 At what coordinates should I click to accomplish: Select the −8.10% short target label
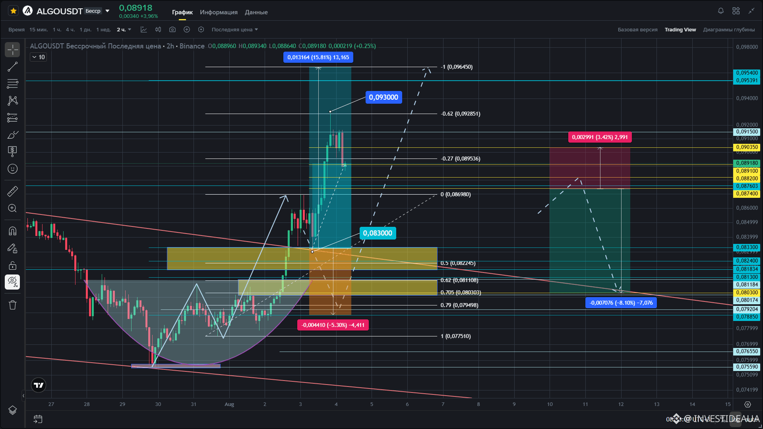coord(621,303)
